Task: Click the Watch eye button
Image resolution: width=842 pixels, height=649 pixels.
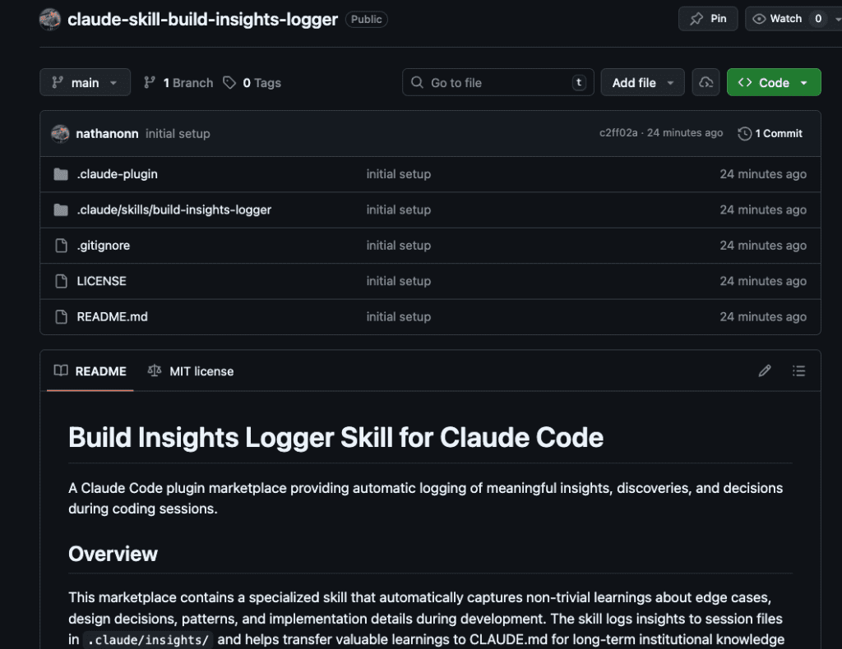Action: click(777, 19)
